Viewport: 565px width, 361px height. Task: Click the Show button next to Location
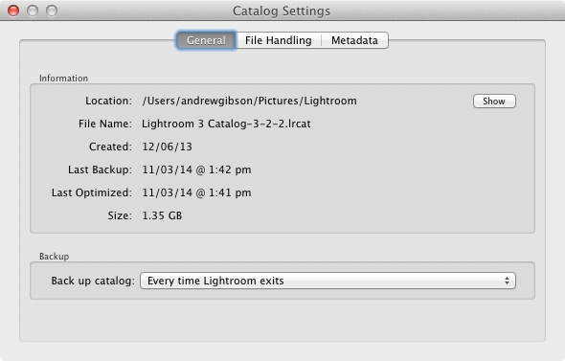(494, 102)
